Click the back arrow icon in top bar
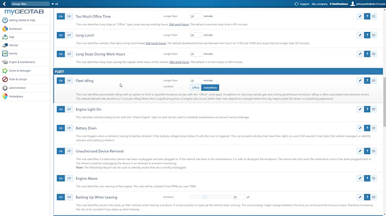The width and height of the screenshot is (386, 216). click(x=4, y=4)
